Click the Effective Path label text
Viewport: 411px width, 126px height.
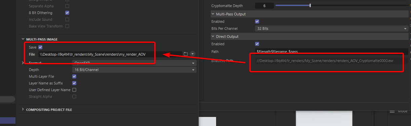222,61
